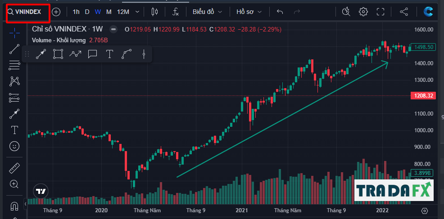Toggle the magnet snap mode

click(14, 206)
